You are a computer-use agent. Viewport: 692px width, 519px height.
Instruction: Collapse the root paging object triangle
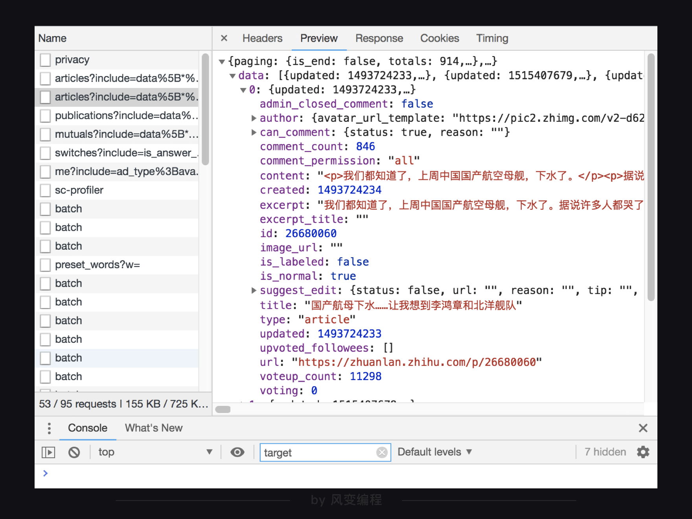(222, 62)
